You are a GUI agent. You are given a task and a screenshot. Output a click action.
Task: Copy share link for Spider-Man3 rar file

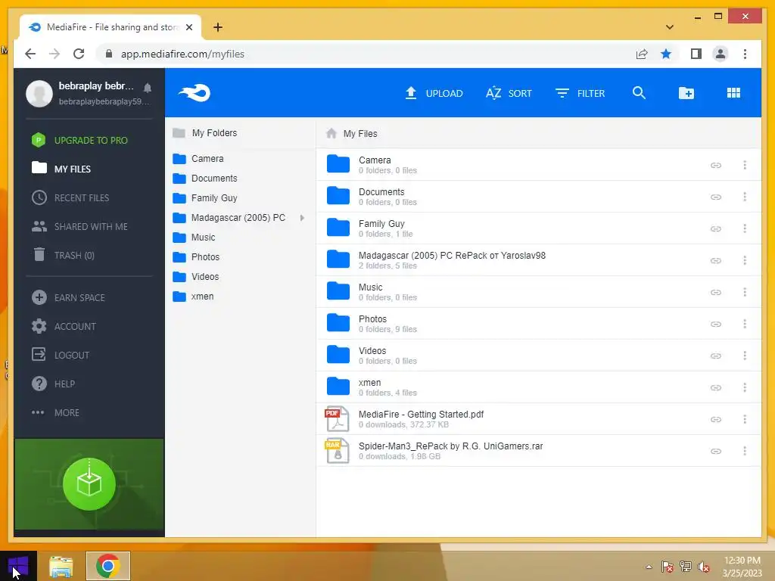[716, 451]
